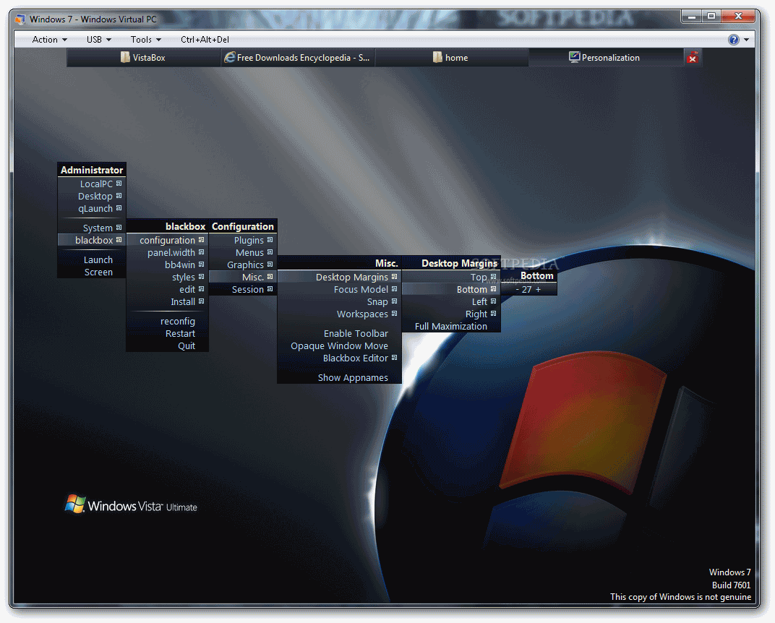Choose Screen in the Administrator menu
The image size is (775, 623).
click(92, 272)
